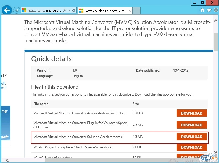Close the browser window
Image resolution: width=219 pixels, height=163 pixels.
tap(212, 2)
